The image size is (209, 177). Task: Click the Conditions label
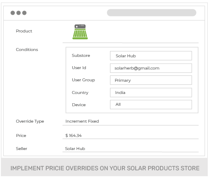(27, 50)
